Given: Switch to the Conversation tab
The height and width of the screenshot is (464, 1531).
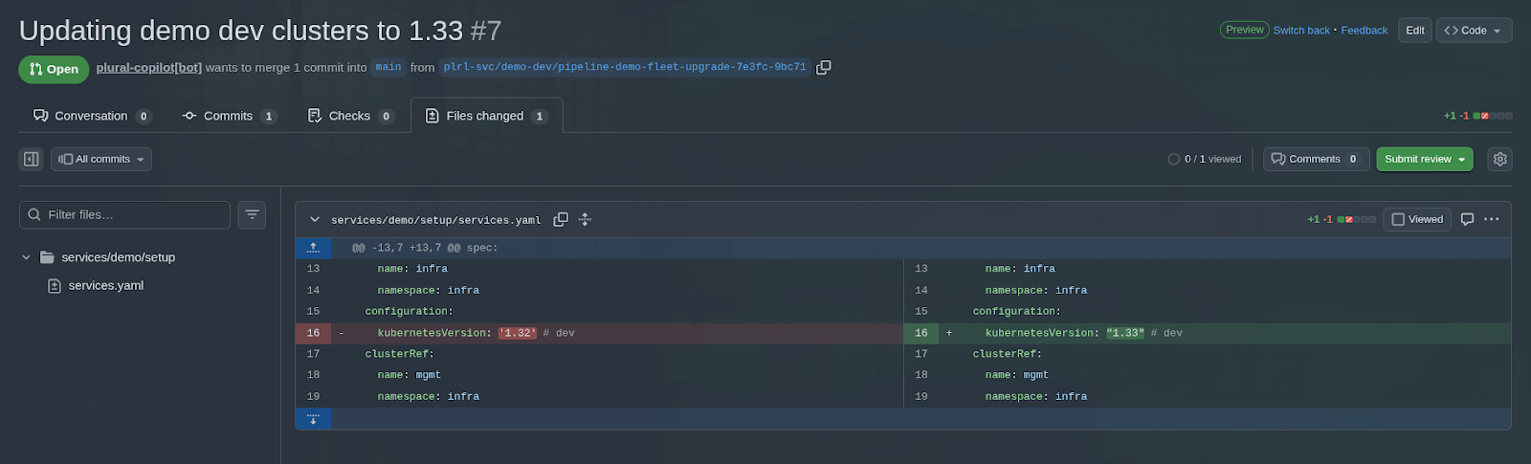Looking at the screenshot, I should click(x=92, y=116).
